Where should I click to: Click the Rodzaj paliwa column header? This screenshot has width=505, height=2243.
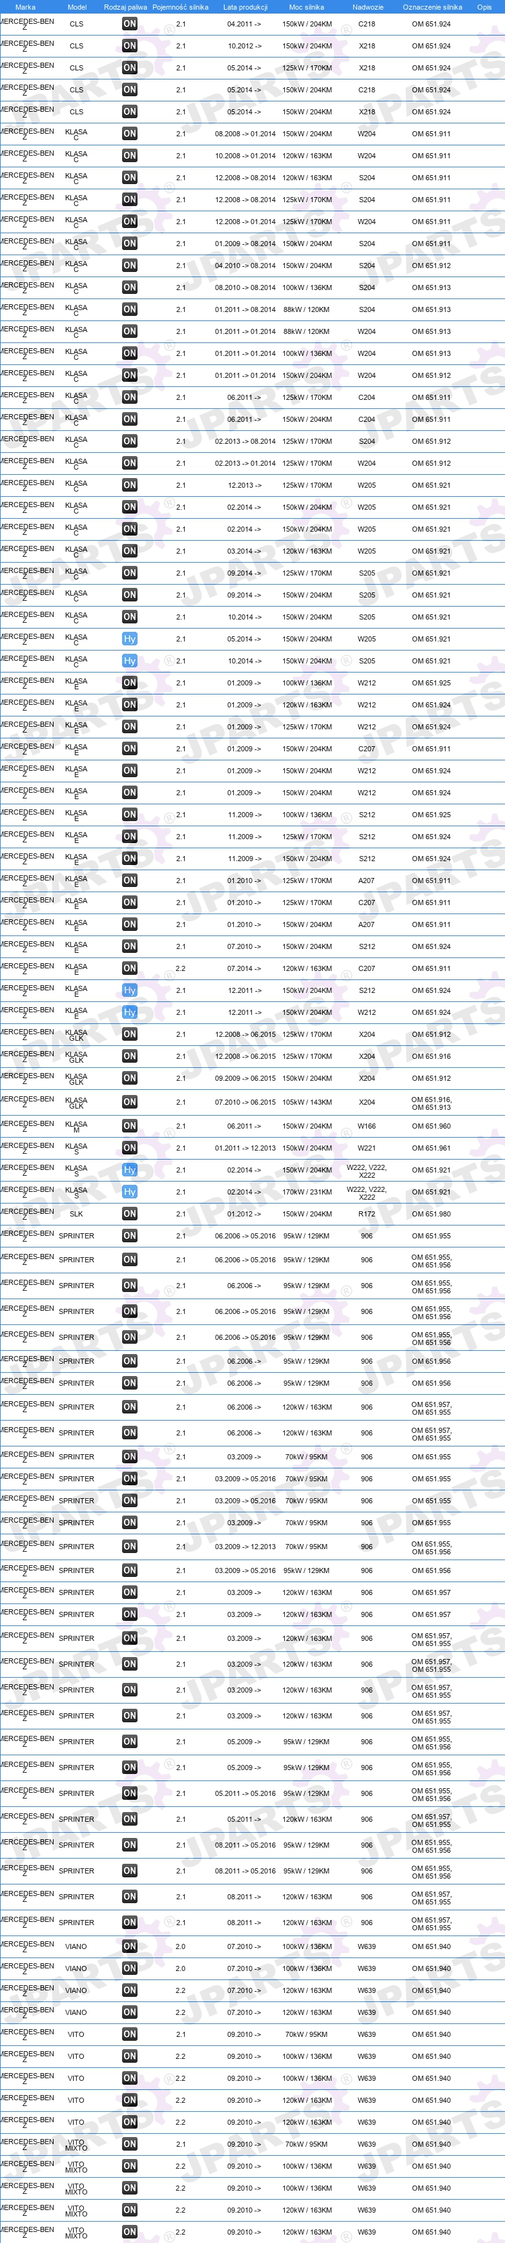click(125, 7)
